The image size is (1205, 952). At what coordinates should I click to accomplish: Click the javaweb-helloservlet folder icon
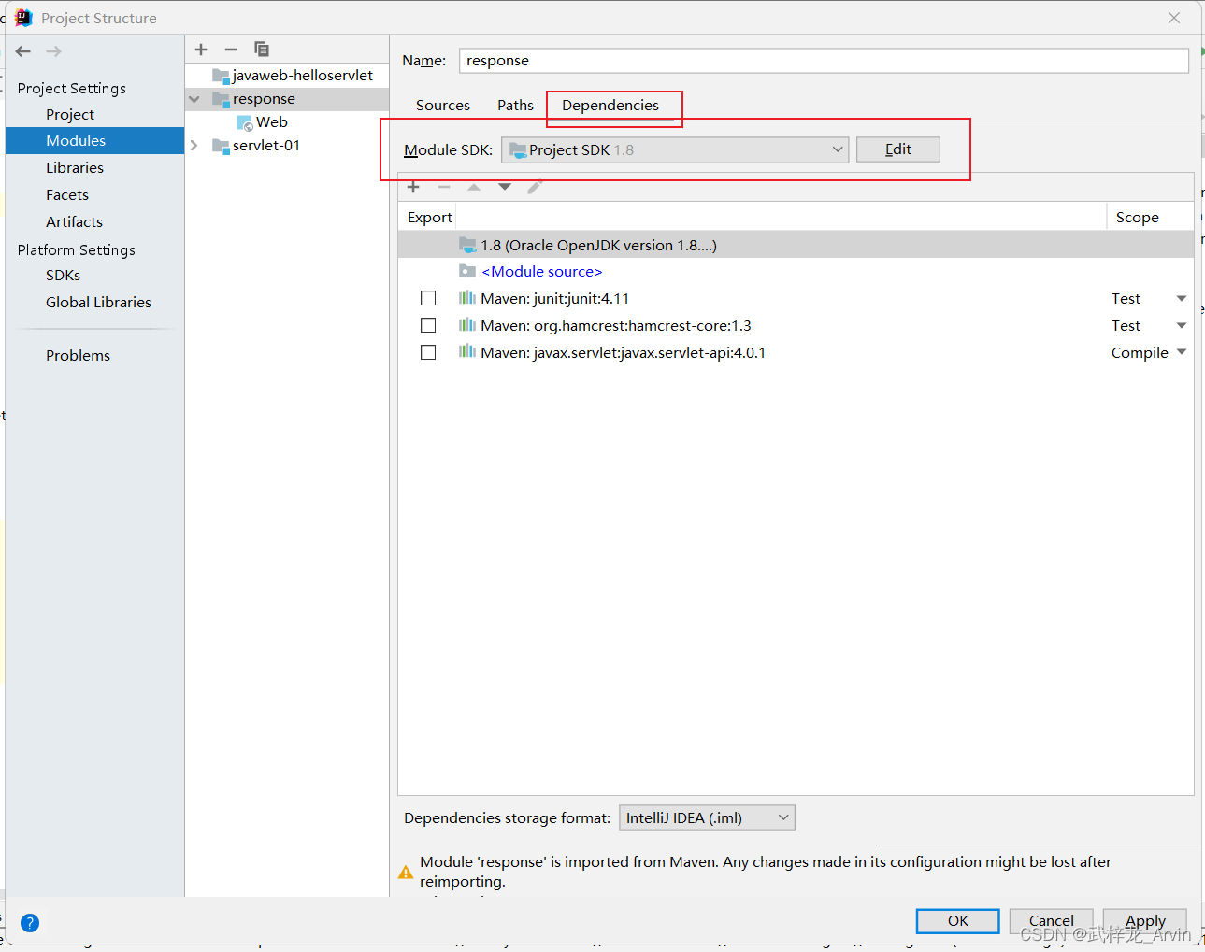(221, 76)
